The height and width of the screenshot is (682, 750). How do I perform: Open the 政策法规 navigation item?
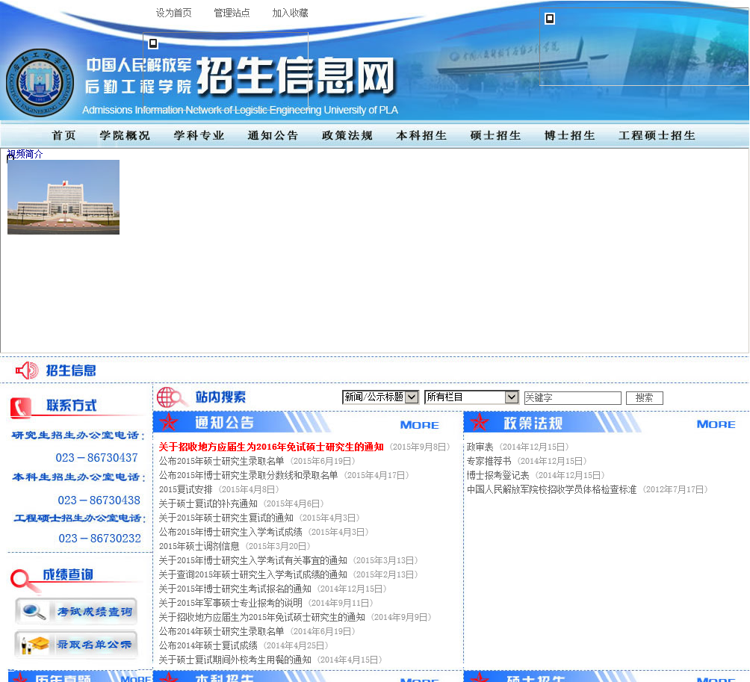coord(347,135)
